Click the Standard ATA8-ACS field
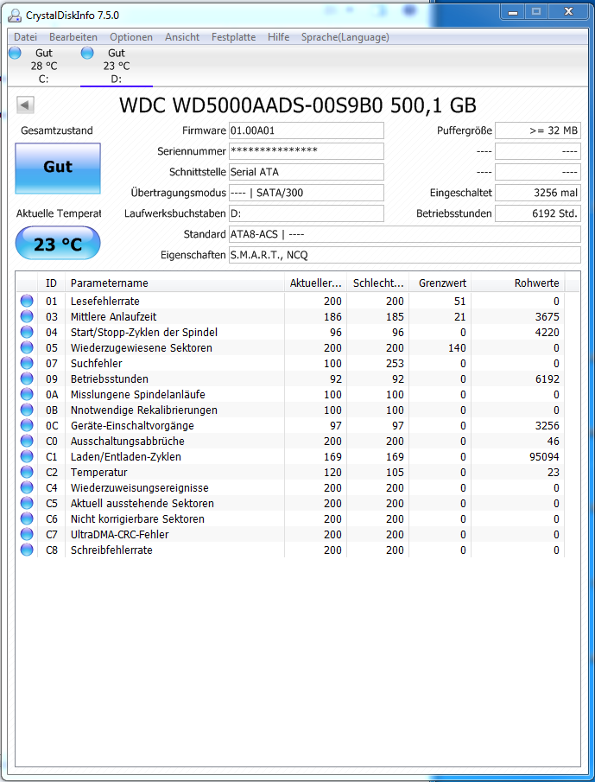This screenshot has width=595, height=782. pyautogui.click(x=405, y=234)
